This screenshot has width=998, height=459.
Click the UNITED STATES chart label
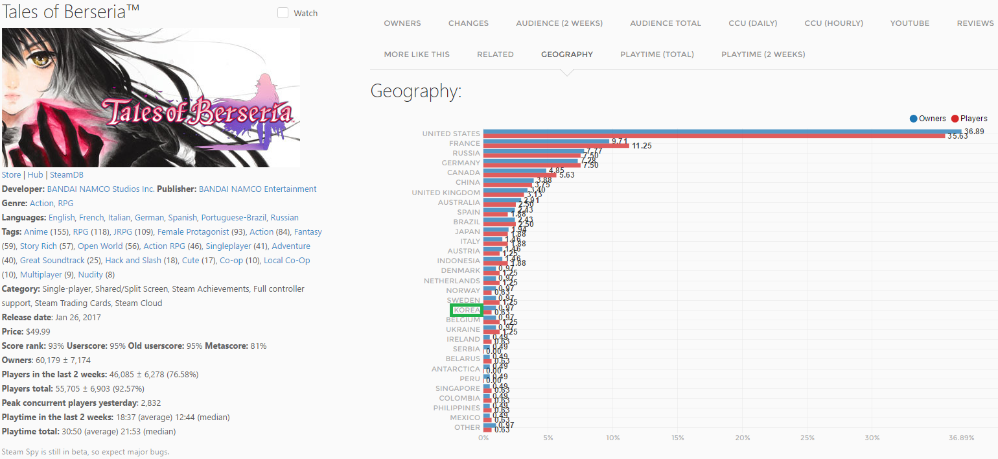(451, 134)
